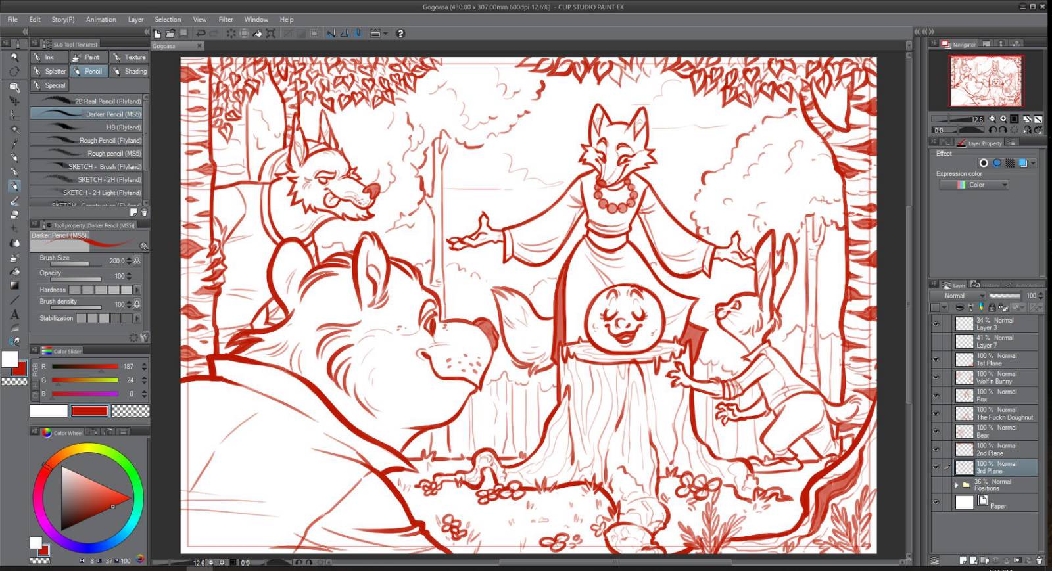Screen dimensions: 1052x571
Task: Click the Navigator canvas thumbnail
Action: click(x=986, y=80)
